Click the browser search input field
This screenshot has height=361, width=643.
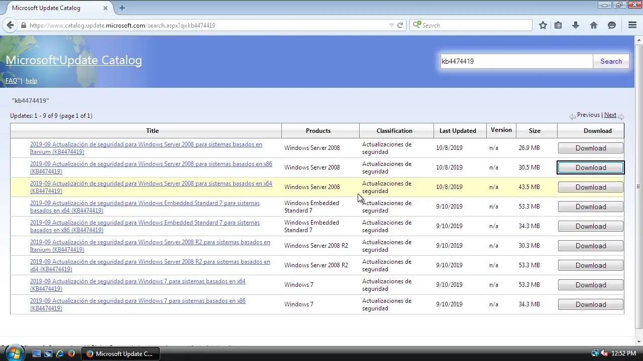coord(471,25)
